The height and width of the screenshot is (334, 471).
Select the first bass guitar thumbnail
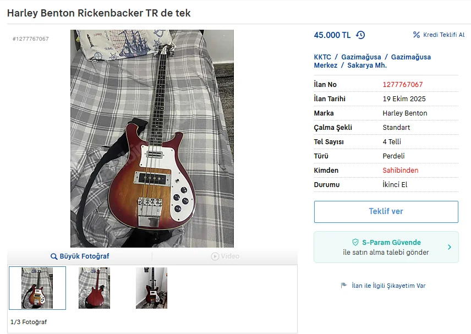click(x=37, y=288)
